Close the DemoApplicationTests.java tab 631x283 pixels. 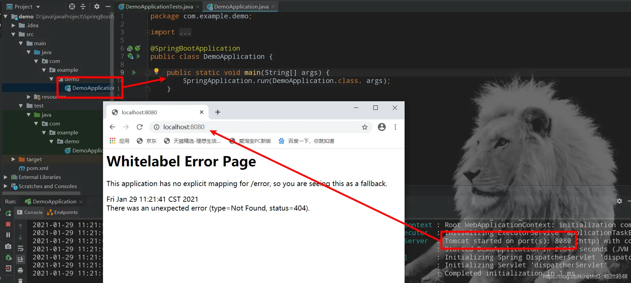pyautogui.click(x=198, y=6)
